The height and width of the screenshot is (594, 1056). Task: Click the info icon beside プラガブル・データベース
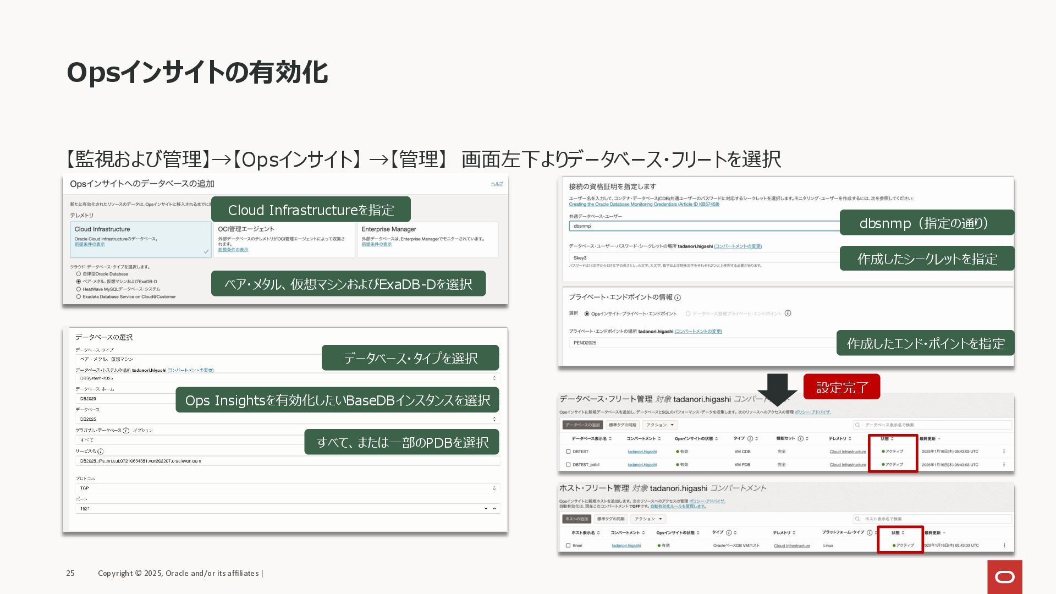[126, 431]
